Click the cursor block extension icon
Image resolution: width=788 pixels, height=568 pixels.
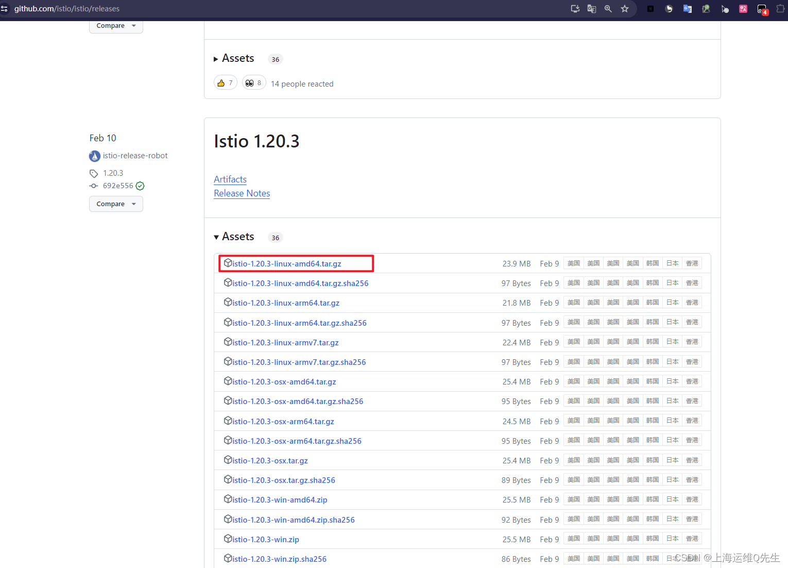(x=725, y=9)
